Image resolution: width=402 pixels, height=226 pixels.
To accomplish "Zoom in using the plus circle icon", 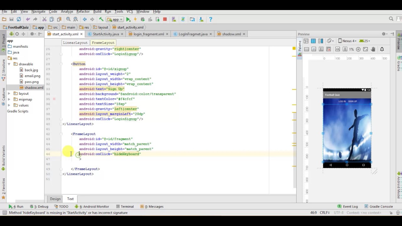I will [x=358, y=49].
